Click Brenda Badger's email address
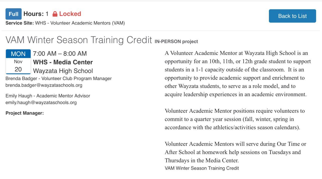 (x=44, y=85)
